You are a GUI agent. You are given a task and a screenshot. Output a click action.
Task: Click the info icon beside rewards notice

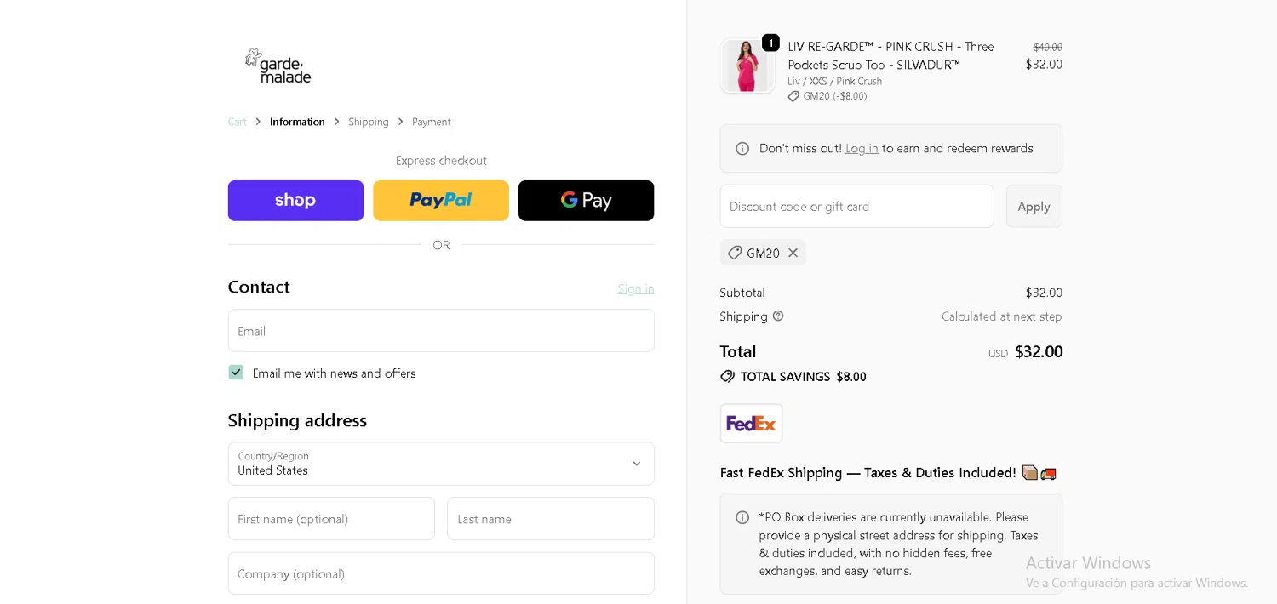pos(742,149)
